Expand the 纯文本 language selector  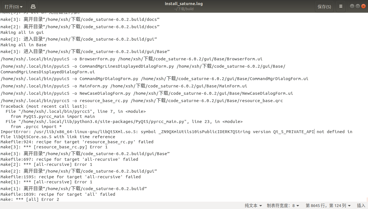253,206
